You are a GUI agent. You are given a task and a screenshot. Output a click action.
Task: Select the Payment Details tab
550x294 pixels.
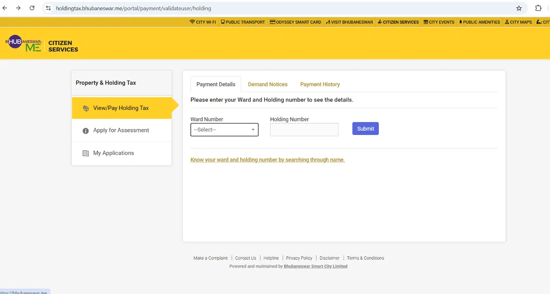click(x=215, y=84)
